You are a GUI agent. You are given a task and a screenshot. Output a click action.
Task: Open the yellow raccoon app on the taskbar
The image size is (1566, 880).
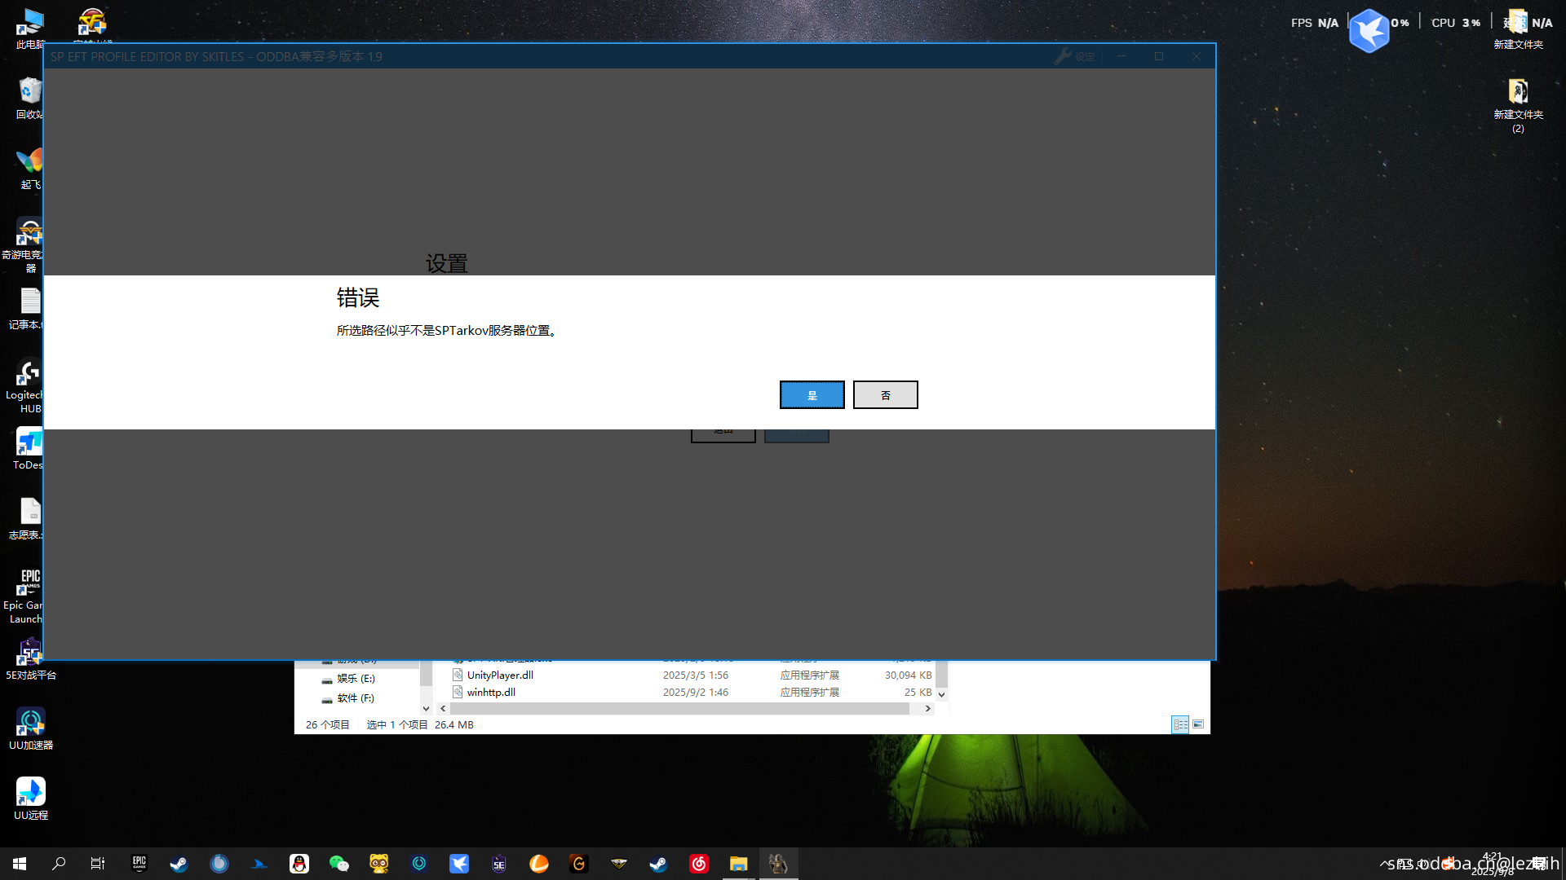(379, 864)
